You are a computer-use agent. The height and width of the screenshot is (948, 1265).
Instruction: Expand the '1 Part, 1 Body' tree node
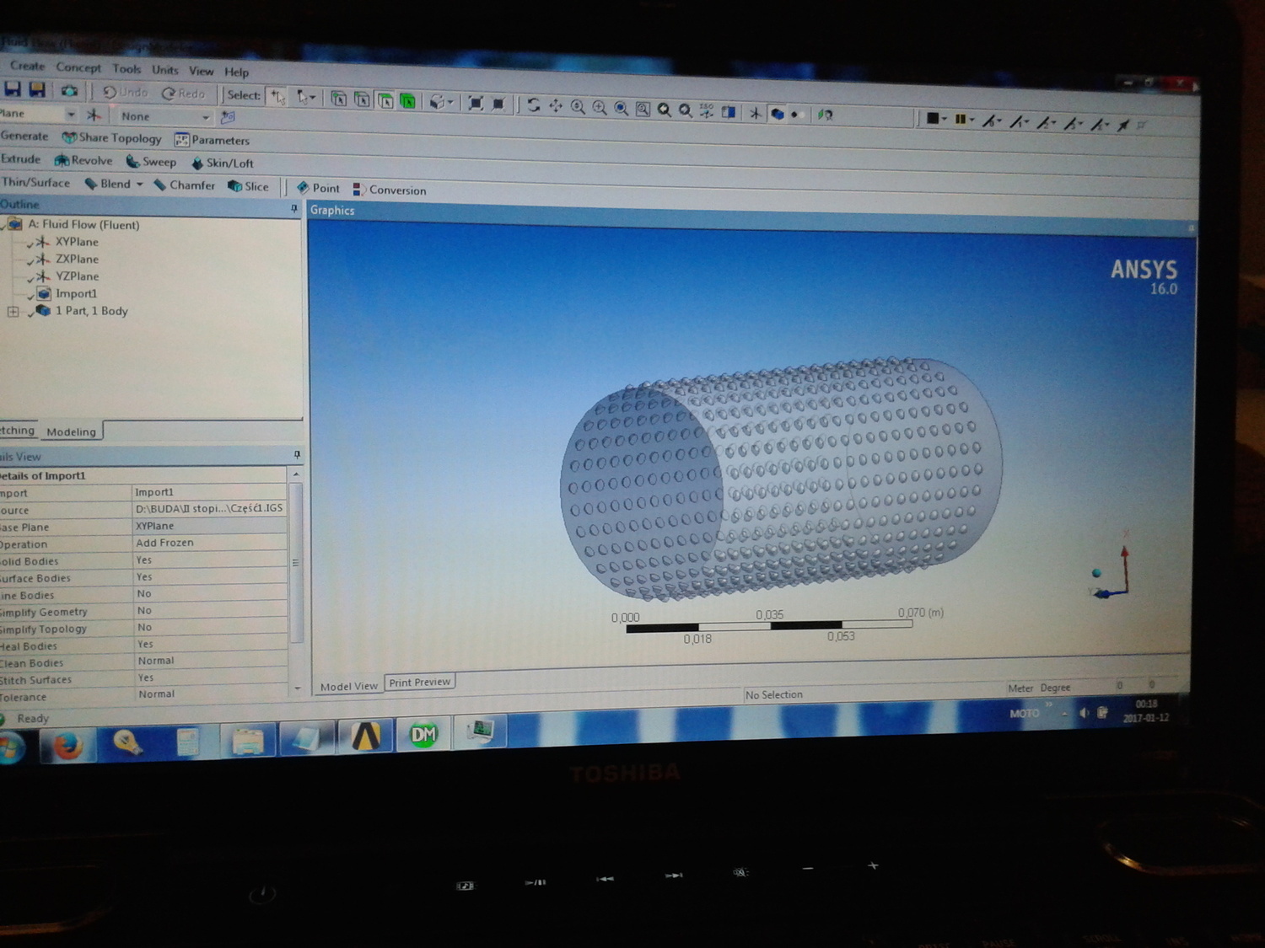(x=13, y=311)
